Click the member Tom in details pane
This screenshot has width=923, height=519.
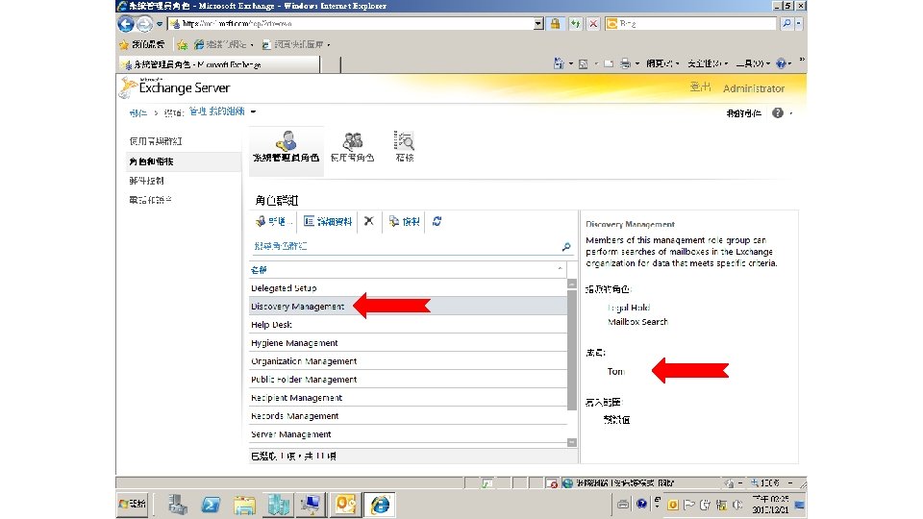pos(615,371)
